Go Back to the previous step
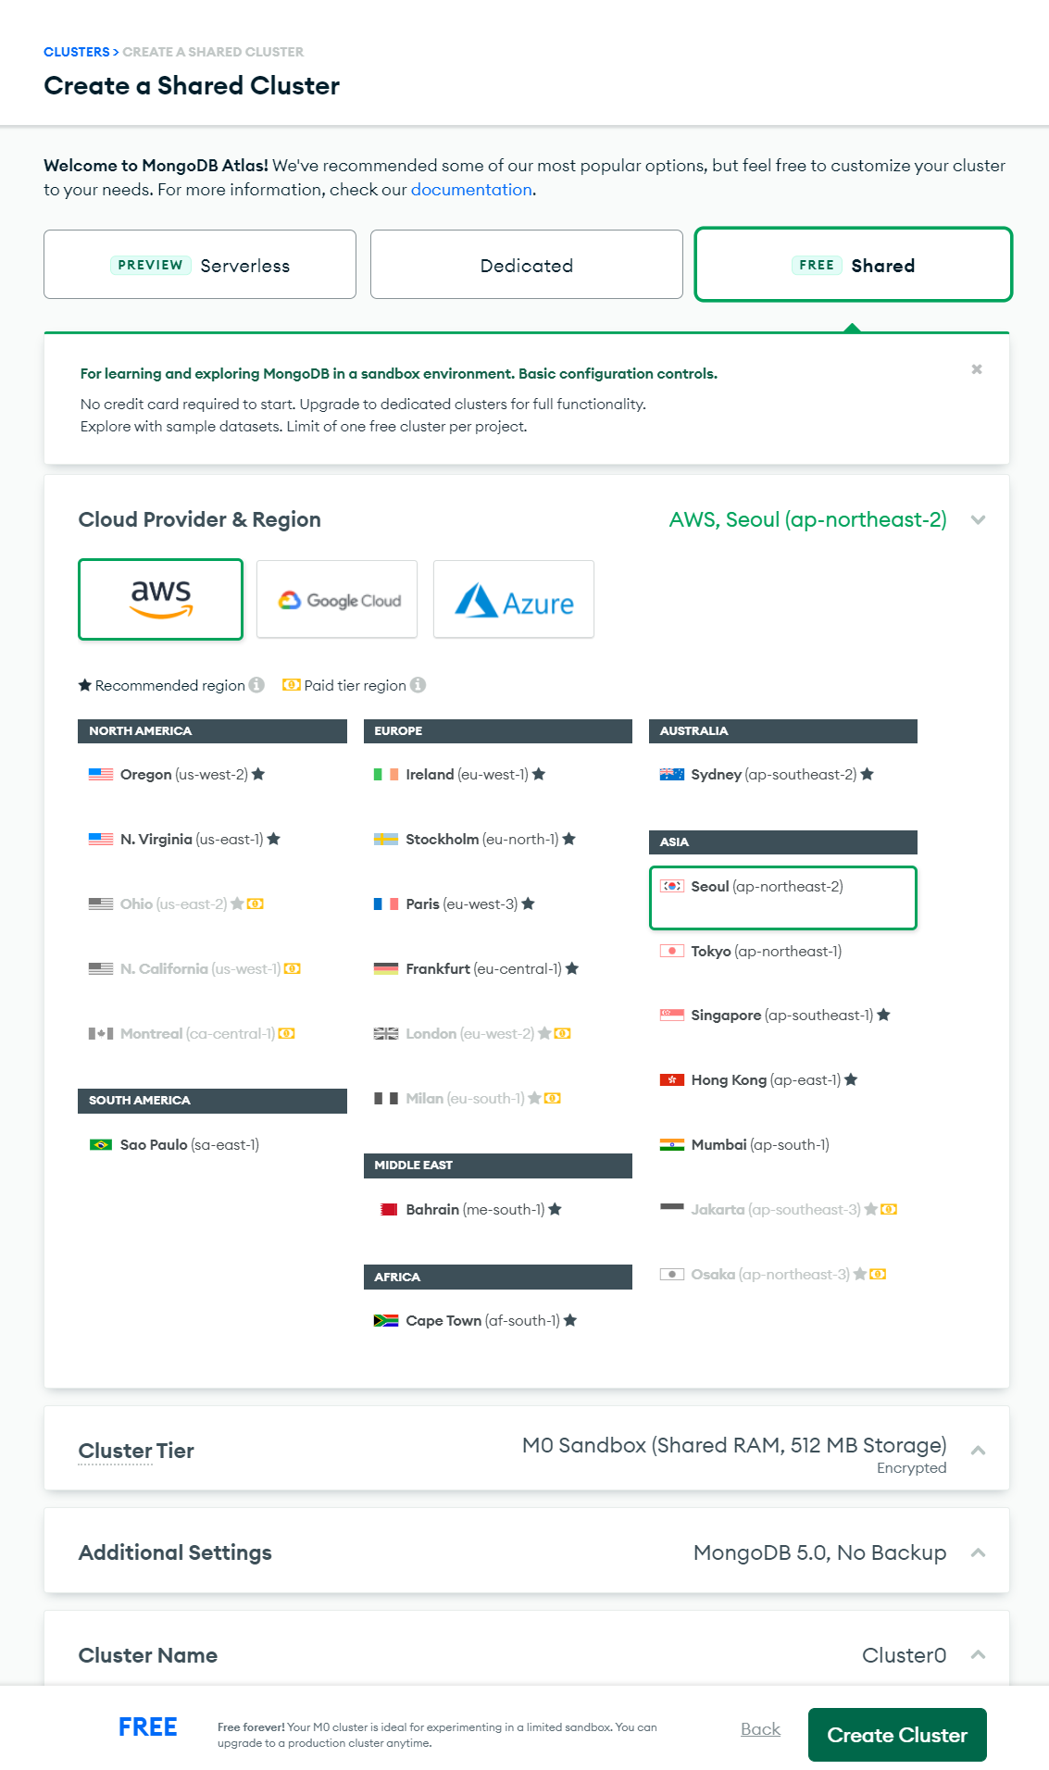Screen dimensions: 1049x1770 (760, 1729)
